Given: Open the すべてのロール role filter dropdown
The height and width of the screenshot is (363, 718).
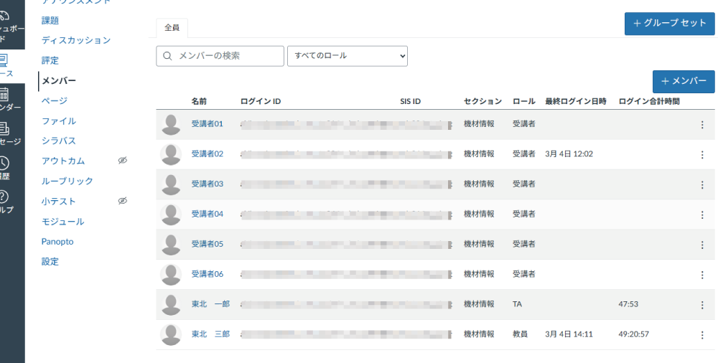Looking at the screenshot, I should point(347,56).
